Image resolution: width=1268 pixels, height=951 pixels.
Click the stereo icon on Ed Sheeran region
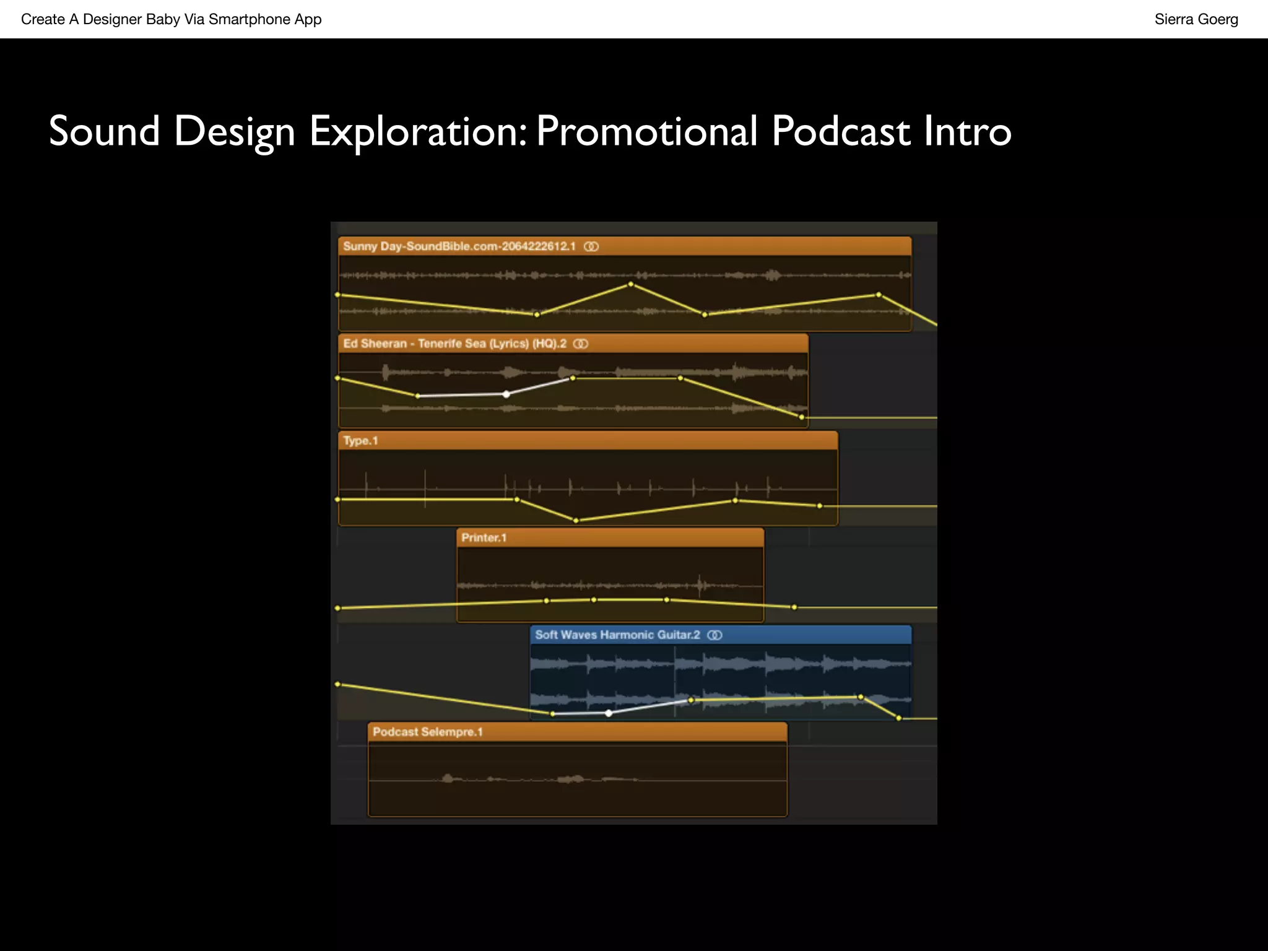580,344
